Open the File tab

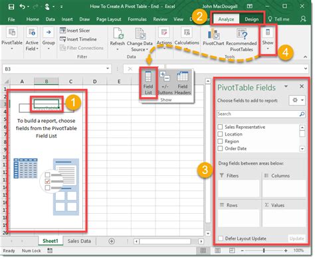pyautogui.click(x=11, y=19)
